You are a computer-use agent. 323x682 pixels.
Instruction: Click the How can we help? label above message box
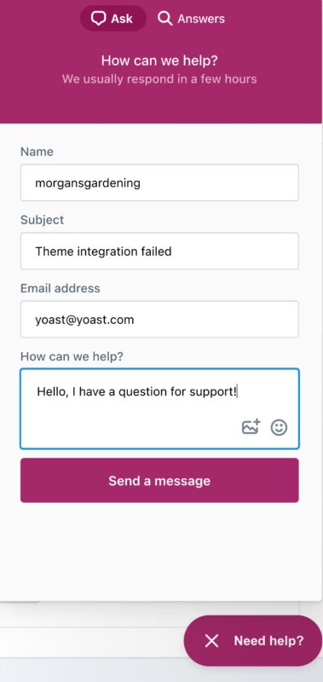72,356
